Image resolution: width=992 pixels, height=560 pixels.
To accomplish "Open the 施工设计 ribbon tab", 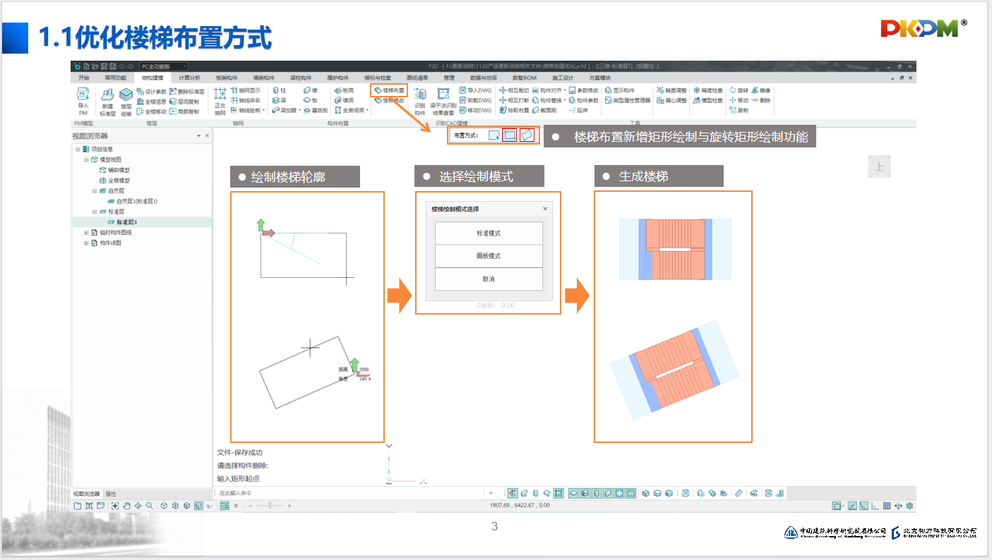I will (x=563, y=78).
